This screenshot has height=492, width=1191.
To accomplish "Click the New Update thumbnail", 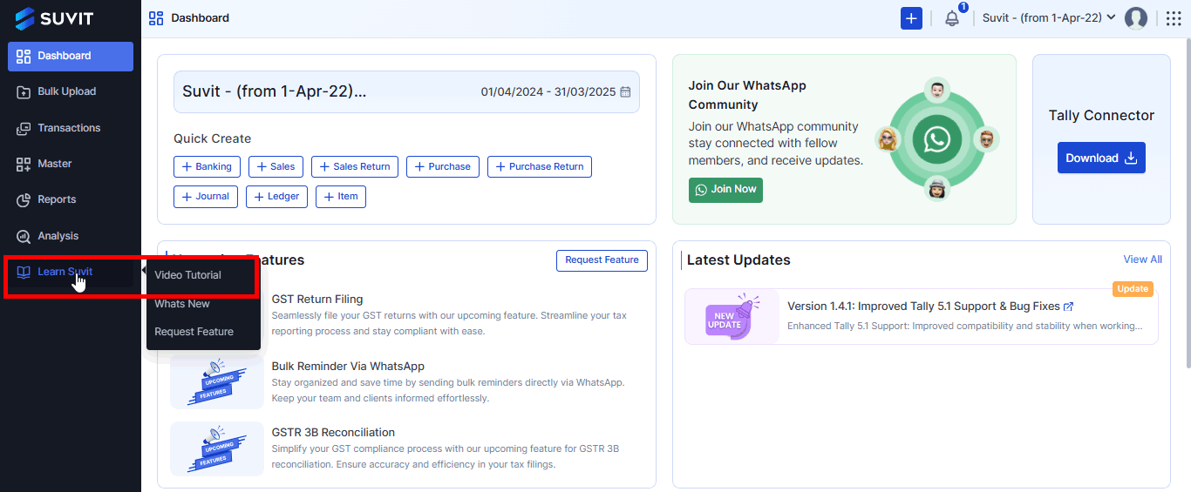I will point(732,317).
